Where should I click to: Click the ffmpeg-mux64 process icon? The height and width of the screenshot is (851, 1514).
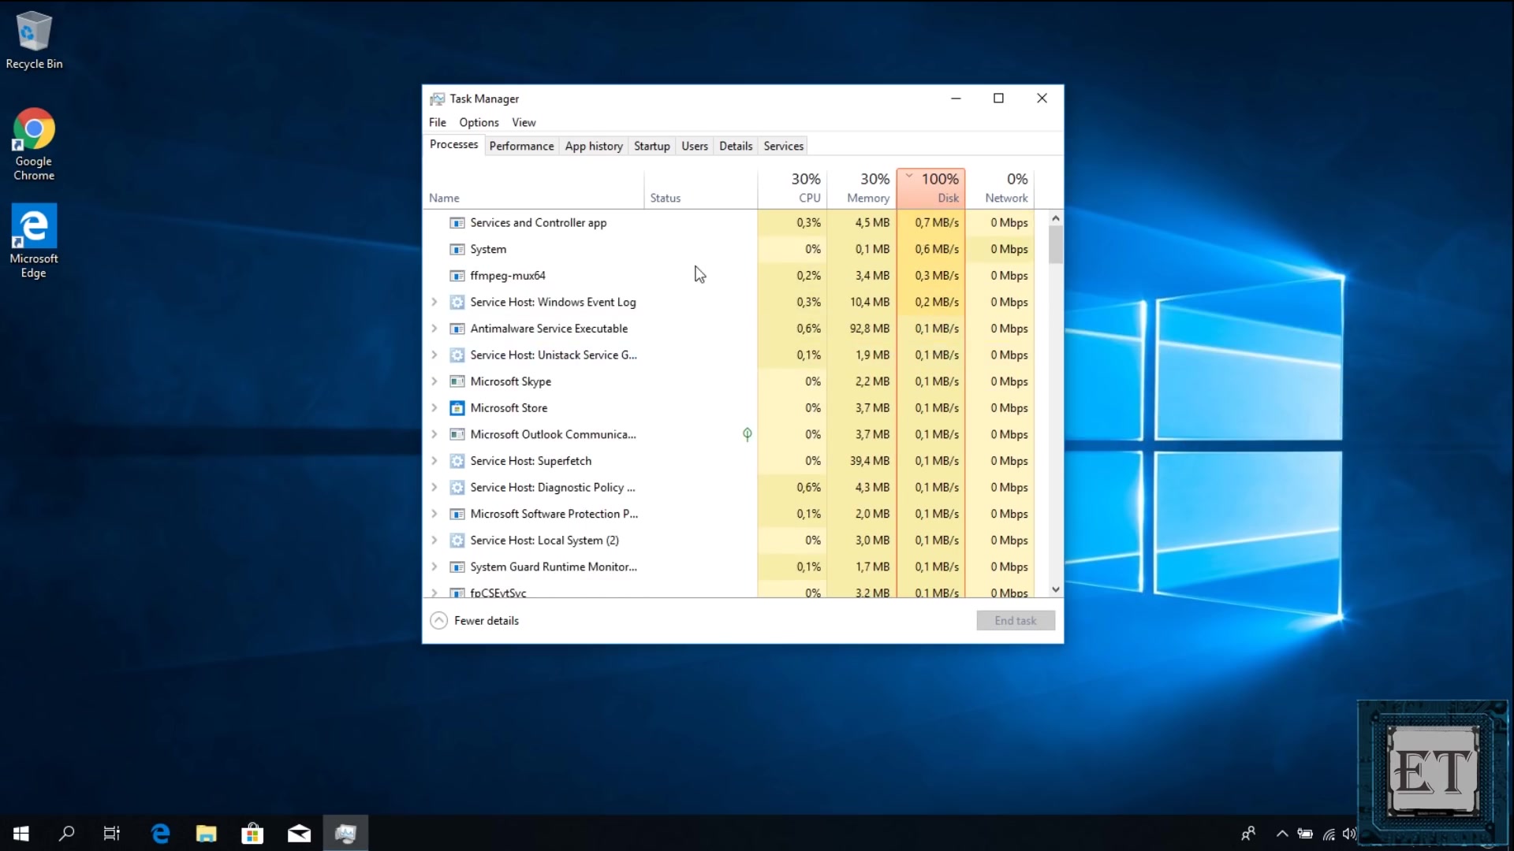tap(457, 276)
